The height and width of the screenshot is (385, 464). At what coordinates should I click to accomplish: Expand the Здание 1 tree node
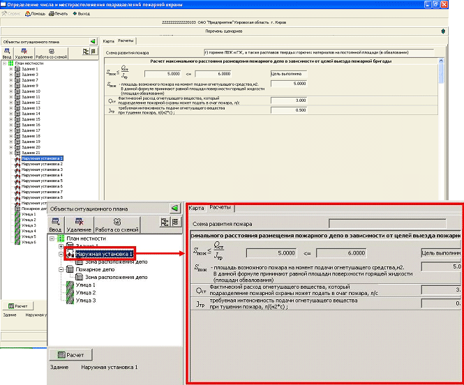pyautogui.click(x=10, y=68)
